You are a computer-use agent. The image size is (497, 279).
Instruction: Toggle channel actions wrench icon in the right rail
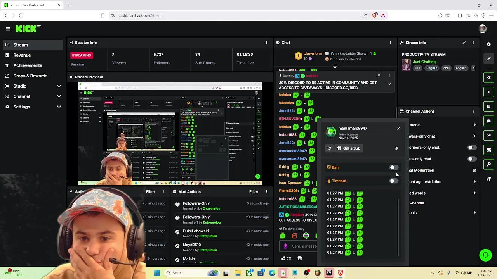coord(489,164)
